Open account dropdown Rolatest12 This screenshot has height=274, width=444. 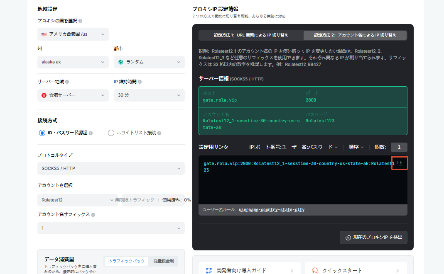[x=77, y=200]
